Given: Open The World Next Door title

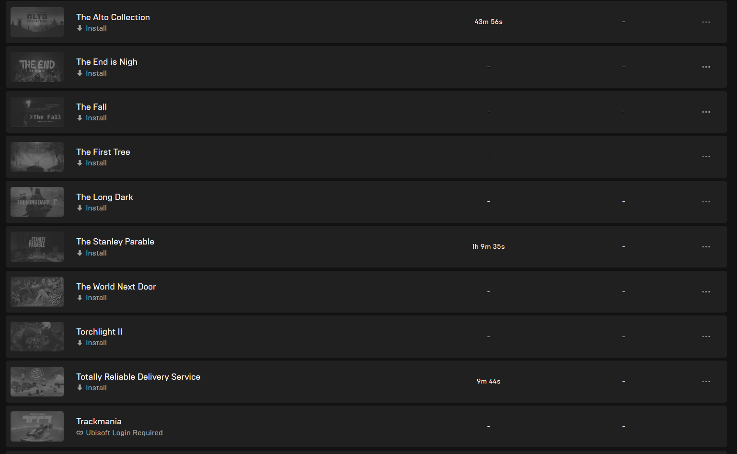Looking at the screenshot, I should point(116,287).
